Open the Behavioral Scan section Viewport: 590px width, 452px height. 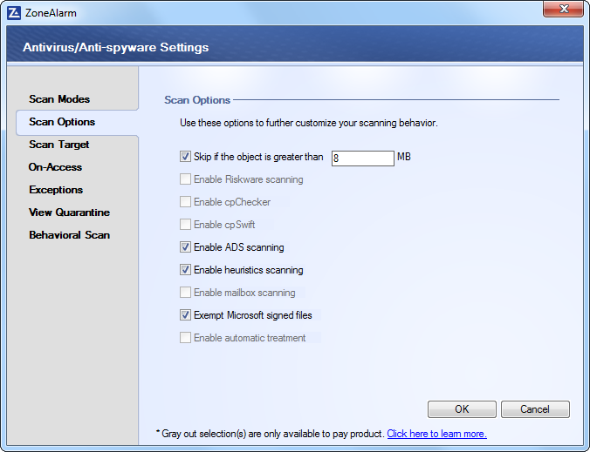pos(70,235)
